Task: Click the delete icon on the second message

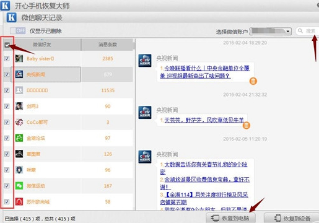Action: coord(246,125)
